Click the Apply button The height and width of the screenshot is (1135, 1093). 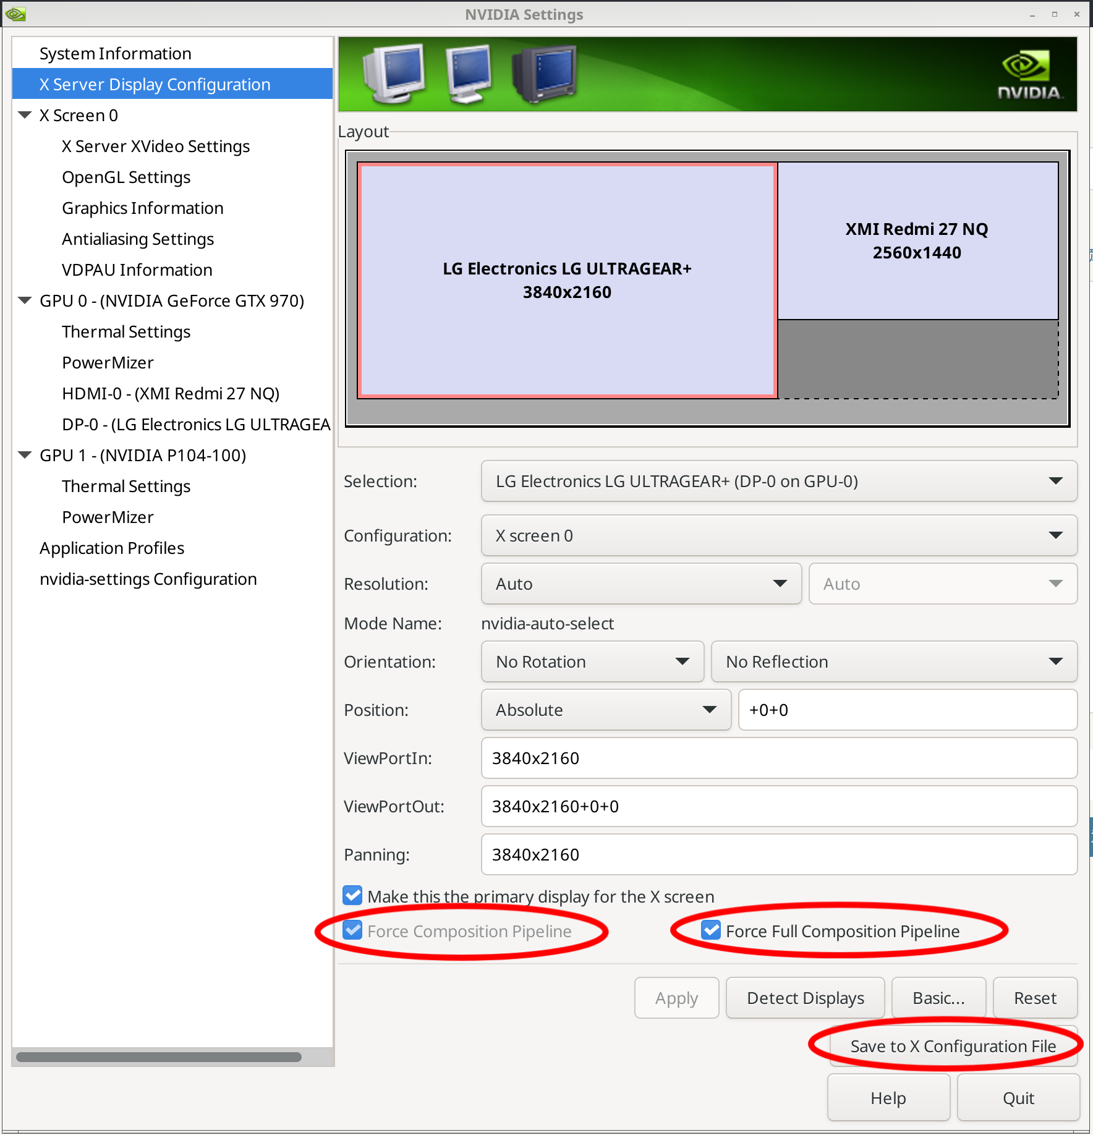click(676, 998)
